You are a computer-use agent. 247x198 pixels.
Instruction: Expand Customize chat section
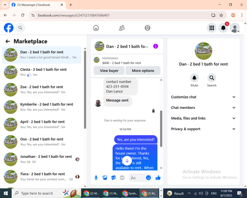pos(203,97)
